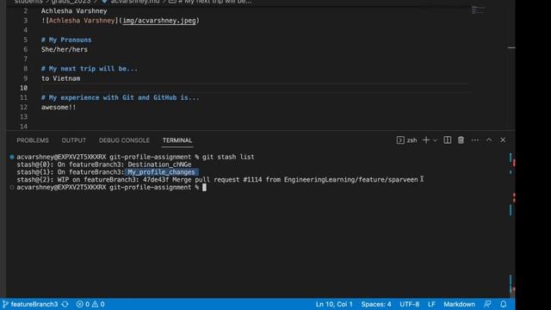Open the zsh terminal profile indicator
Screen dimensions: 551x310
click(x=406, y=140)
